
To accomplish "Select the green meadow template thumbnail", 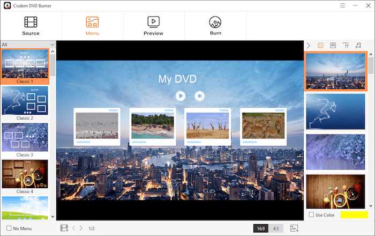I will [25, 208].
